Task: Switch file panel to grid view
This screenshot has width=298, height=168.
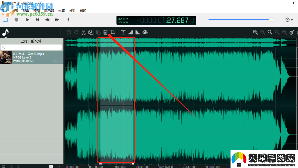Action: coord(19,166)
